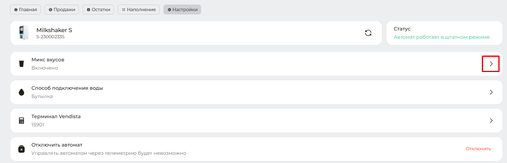The image size is (507, 163).
Task: Click the Отключить автомат row icon
Action: (x=21, y=149)
